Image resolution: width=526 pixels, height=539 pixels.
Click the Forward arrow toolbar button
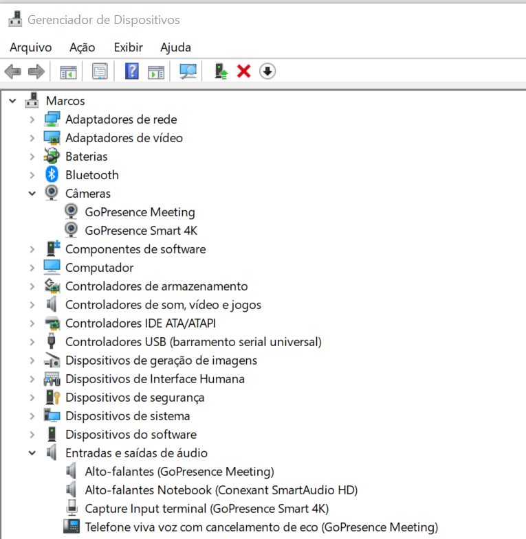pos(36,71)
